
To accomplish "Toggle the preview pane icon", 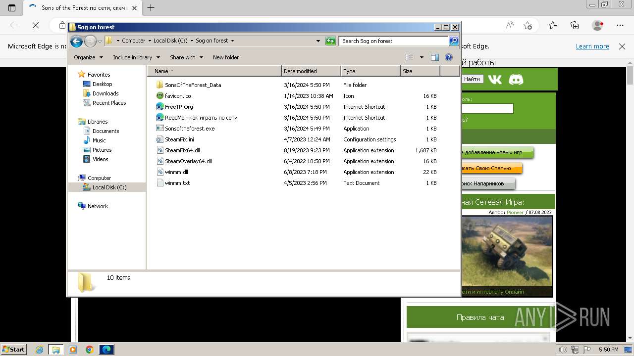I will (x=435, y=57).
